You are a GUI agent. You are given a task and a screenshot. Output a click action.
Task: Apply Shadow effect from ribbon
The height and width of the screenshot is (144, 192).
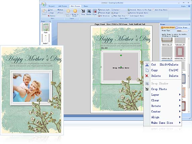tap(89, 12)
